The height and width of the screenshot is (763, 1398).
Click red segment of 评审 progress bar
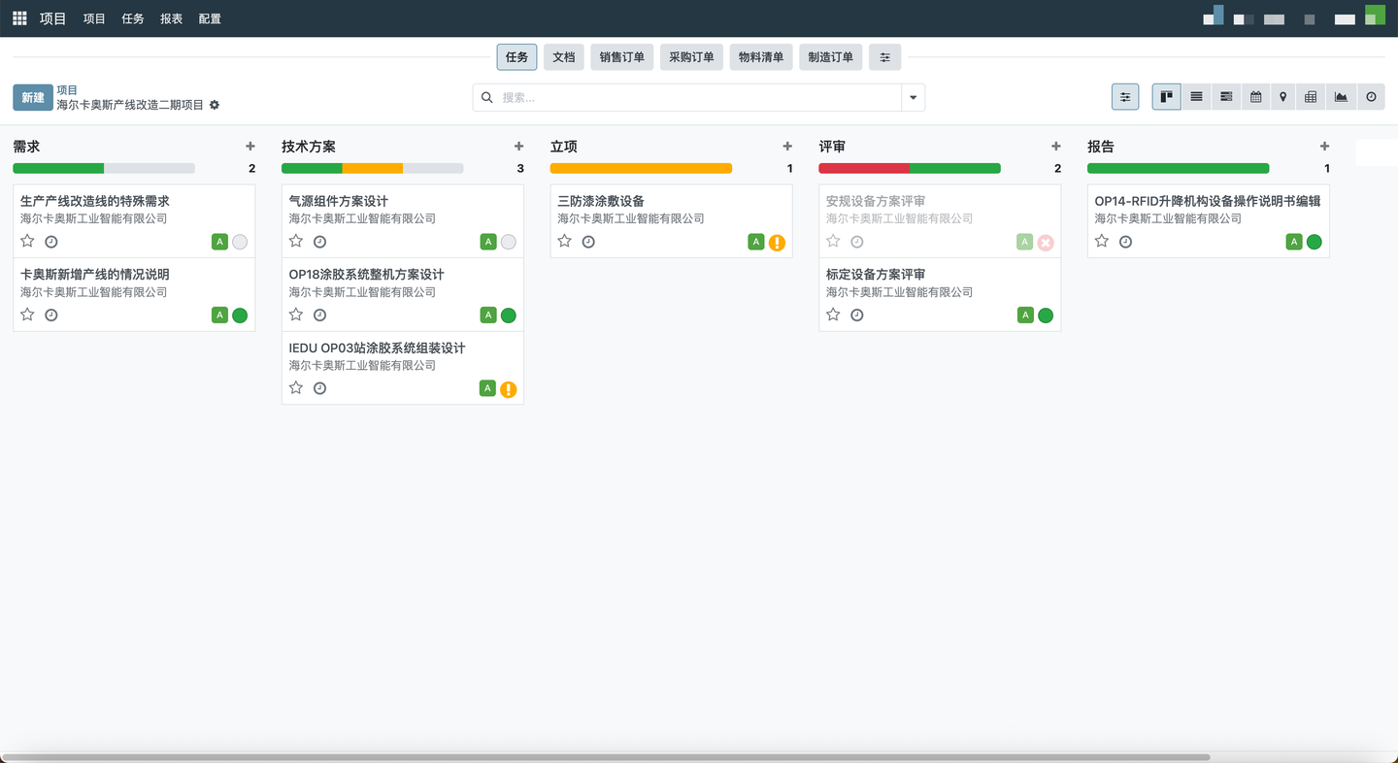click(865, 169)
